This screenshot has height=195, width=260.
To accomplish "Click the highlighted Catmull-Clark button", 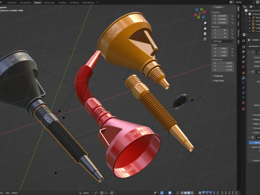I will click(255, 142).
